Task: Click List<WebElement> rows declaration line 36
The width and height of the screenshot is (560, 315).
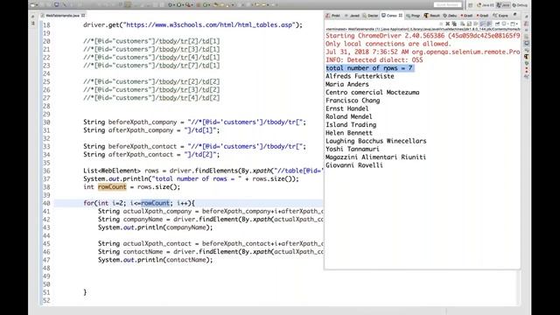Action: click(203, 171)
